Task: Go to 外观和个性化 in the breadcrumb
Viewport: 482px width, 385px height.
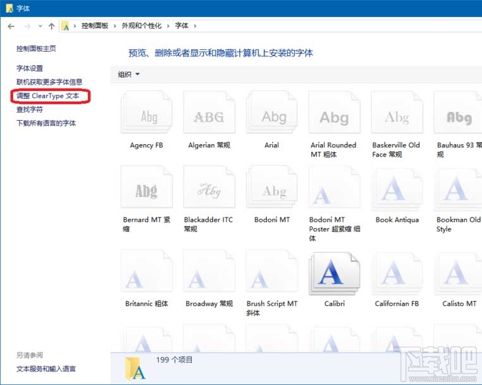Action: (142, 26)
